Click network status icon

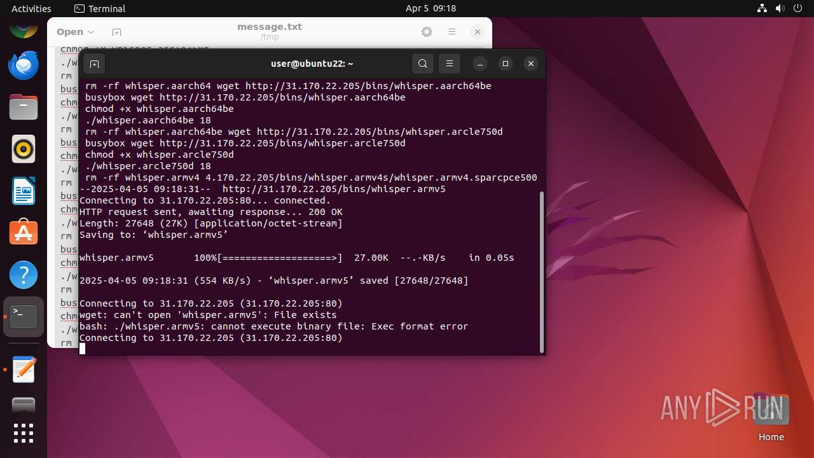point(762,8)
